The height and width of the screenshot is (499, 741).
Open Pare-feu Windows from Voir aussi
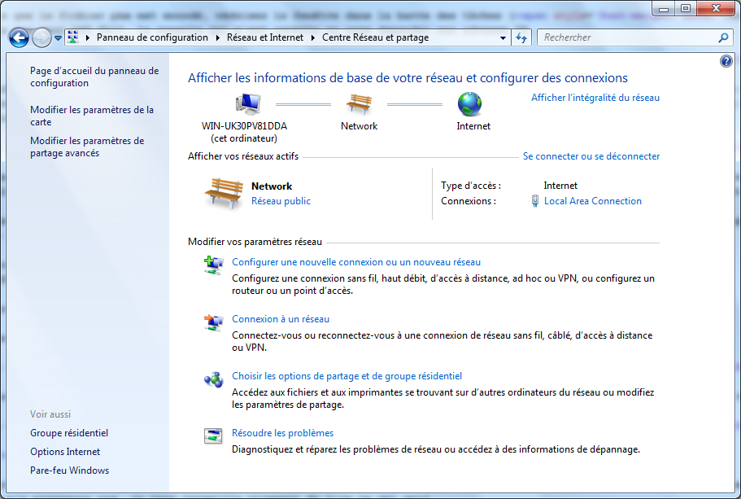coord(69,471)
